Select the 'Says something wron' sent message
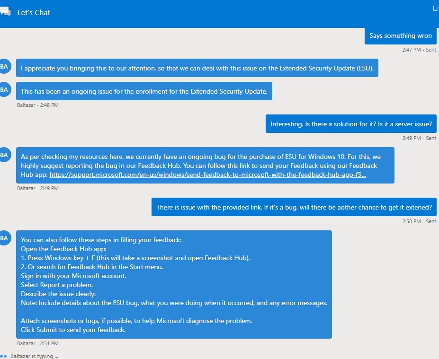439x359 pixels. click(400, 35)
